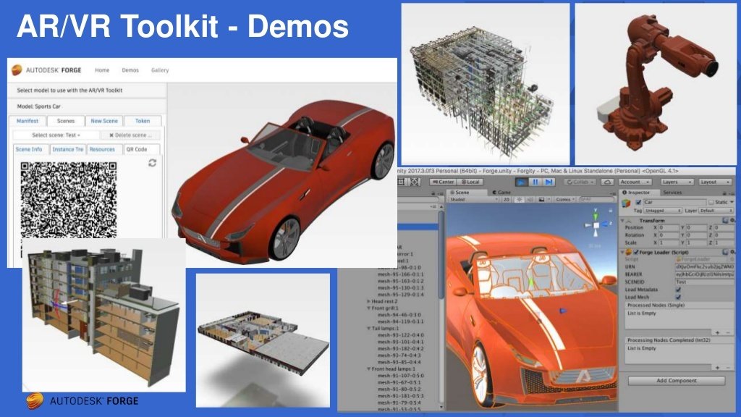Toggle scene audio speaker icon
This screenshot has width=741, height=417.
[x=530, y=200]
